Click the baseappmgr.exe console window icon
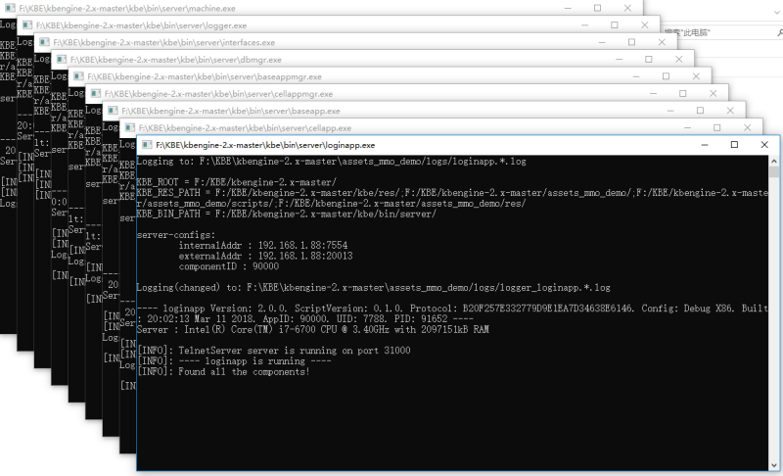Image resolution: width=783 pixels, height=476 pixels. point(77,76)
